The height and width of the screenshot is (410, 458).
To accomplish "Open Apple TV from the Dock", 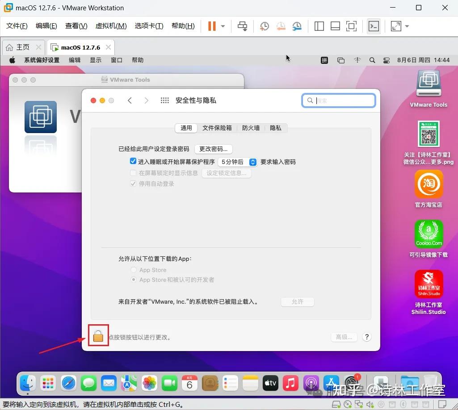I will pos(270,383).
